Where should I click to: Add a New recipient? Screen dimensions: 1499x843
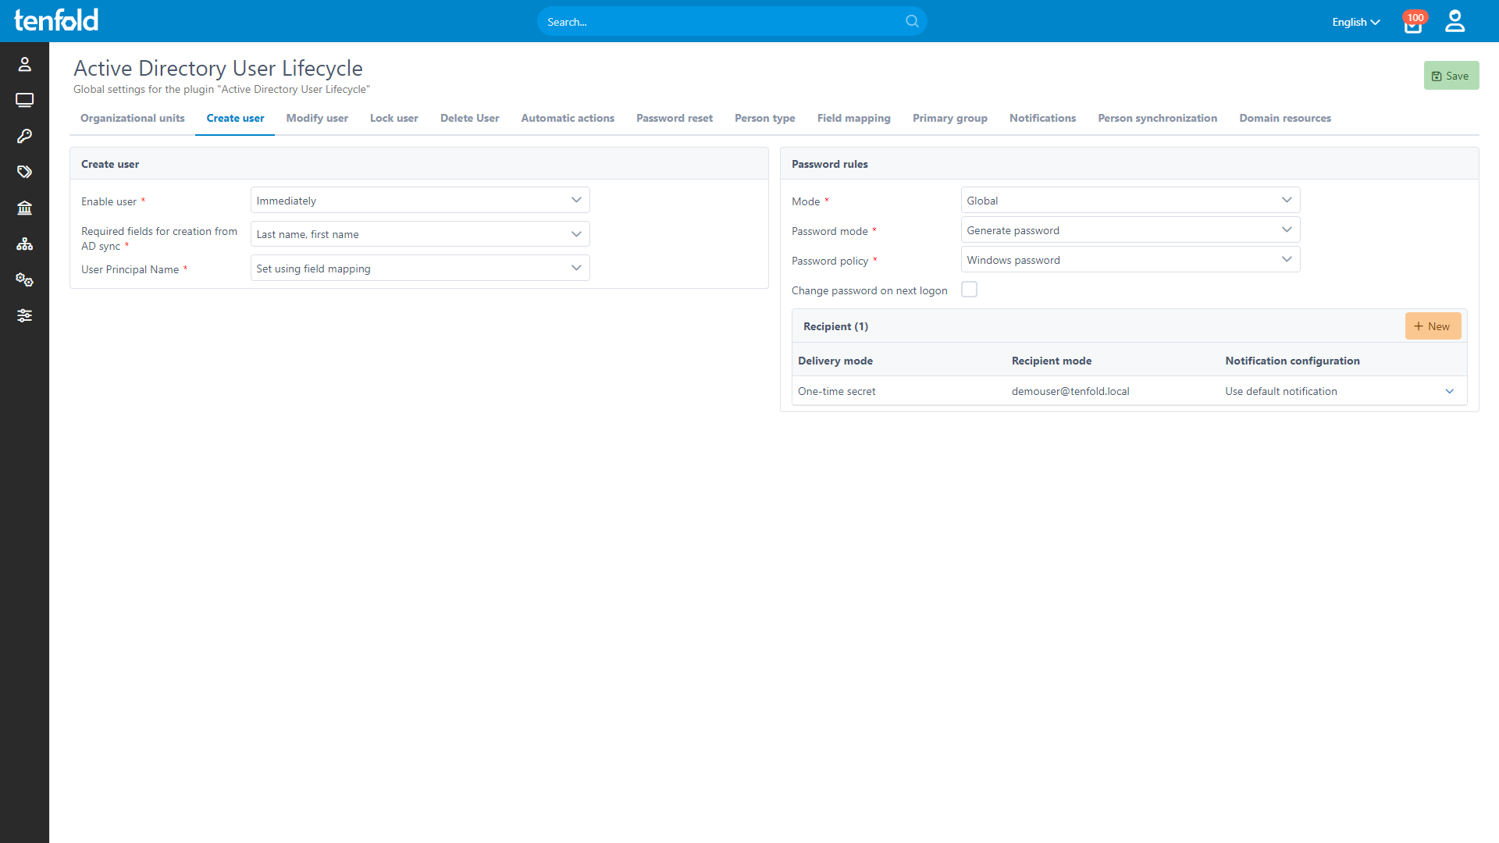point(1433,326)
